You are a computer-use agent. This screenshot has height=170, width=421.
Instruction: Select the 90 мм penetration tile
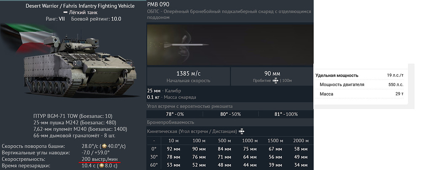[272, 76]
